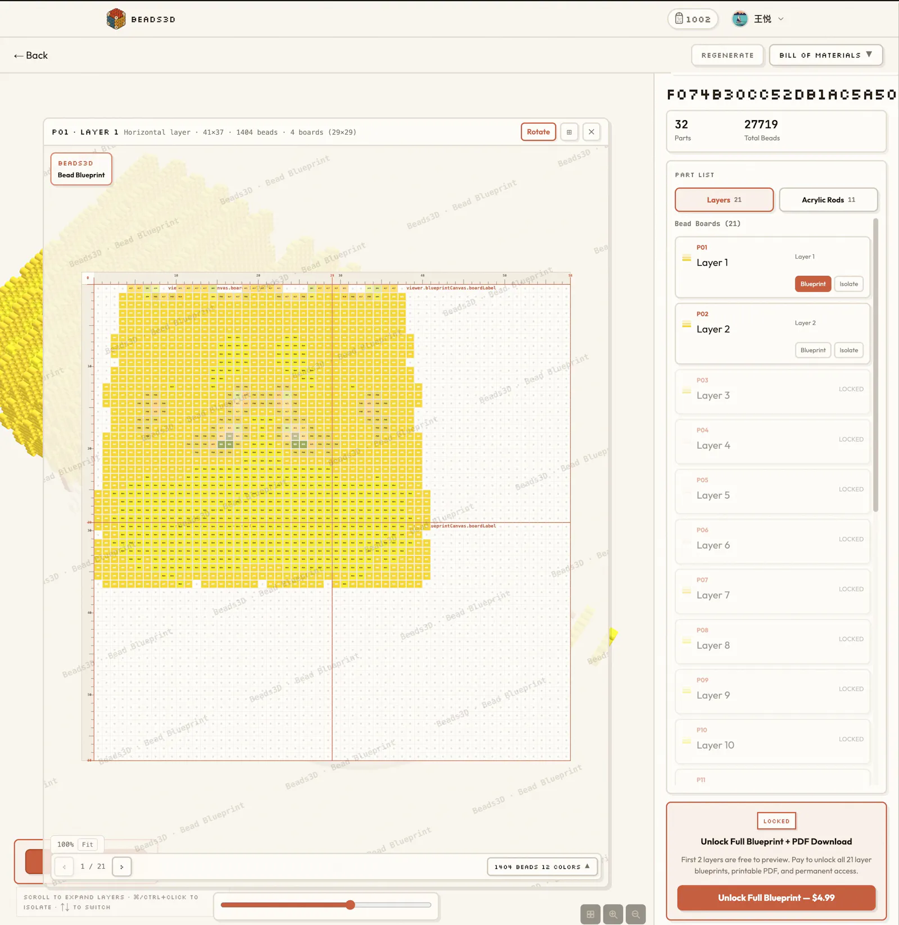Go to the previous blueprint page
The image size is (899, 925).
coord(64,867)
